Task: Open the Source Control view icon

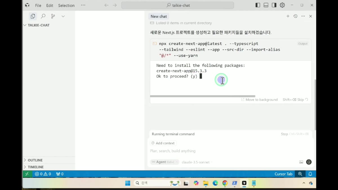Action: click(x=53, y=16)
